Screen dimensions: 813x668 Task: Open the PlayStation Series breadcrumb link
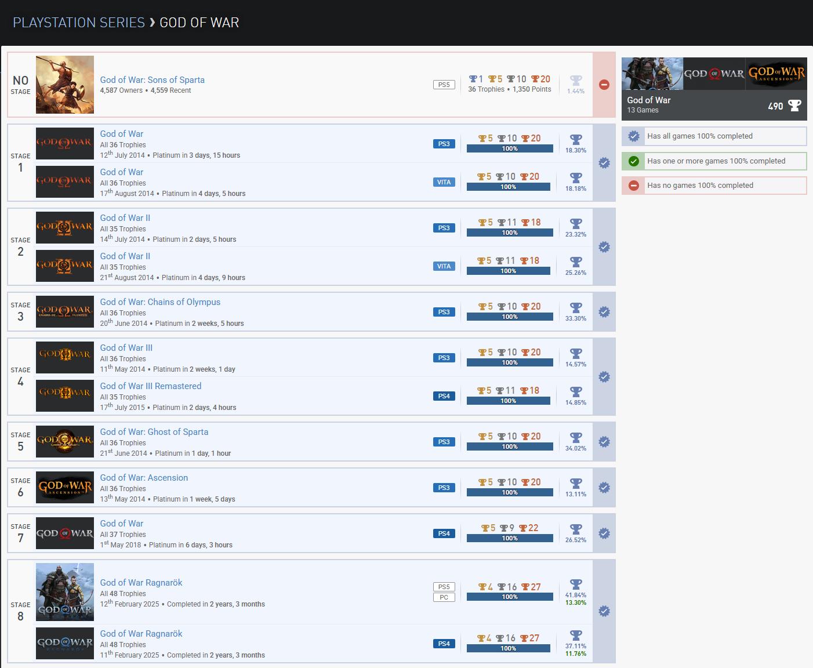[79, 23]
